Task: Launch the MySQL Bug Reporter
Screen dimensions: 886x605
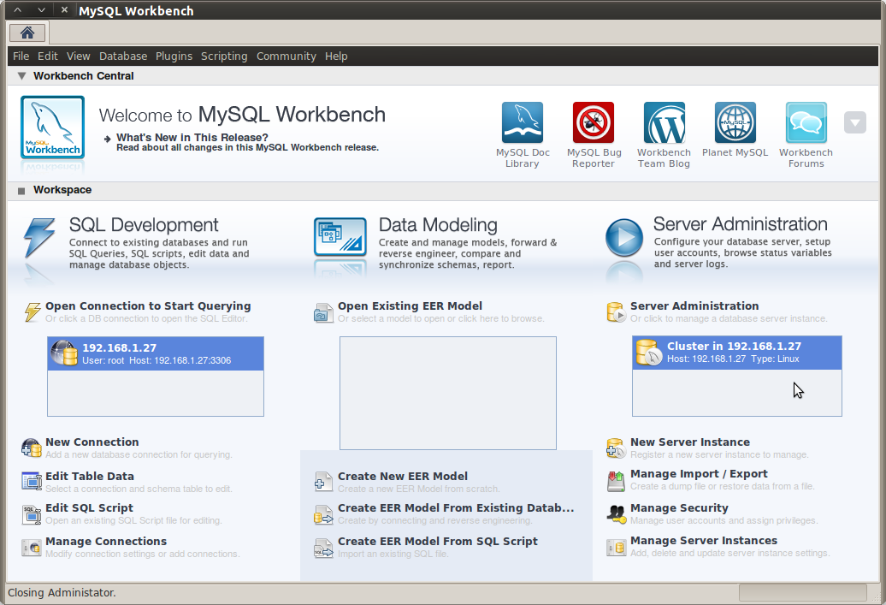Action: point(594,122)
